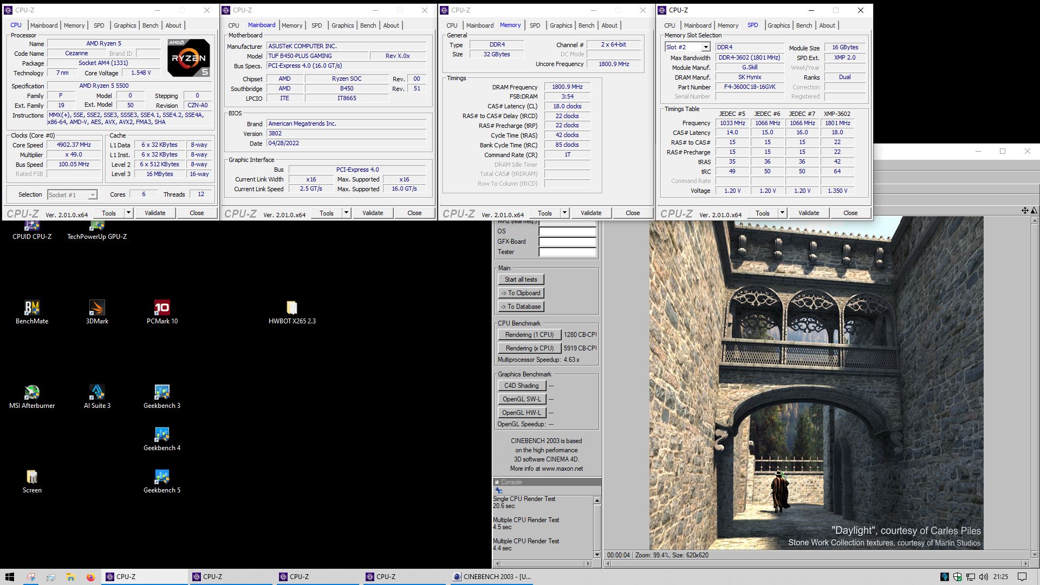The width and height of the screenshot is (1040, 585).
Task: Click the Ryzen 5 logo in CPU-Z
Action: click(x=188, y=57)
